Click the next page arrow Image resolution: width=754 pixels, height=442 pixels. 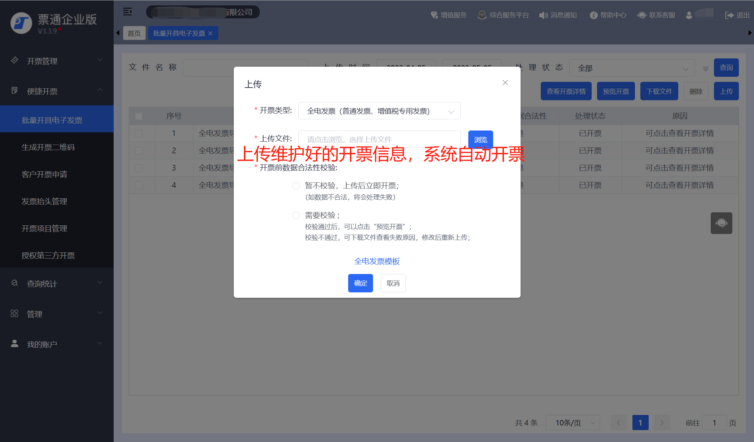tap(662, 423)
